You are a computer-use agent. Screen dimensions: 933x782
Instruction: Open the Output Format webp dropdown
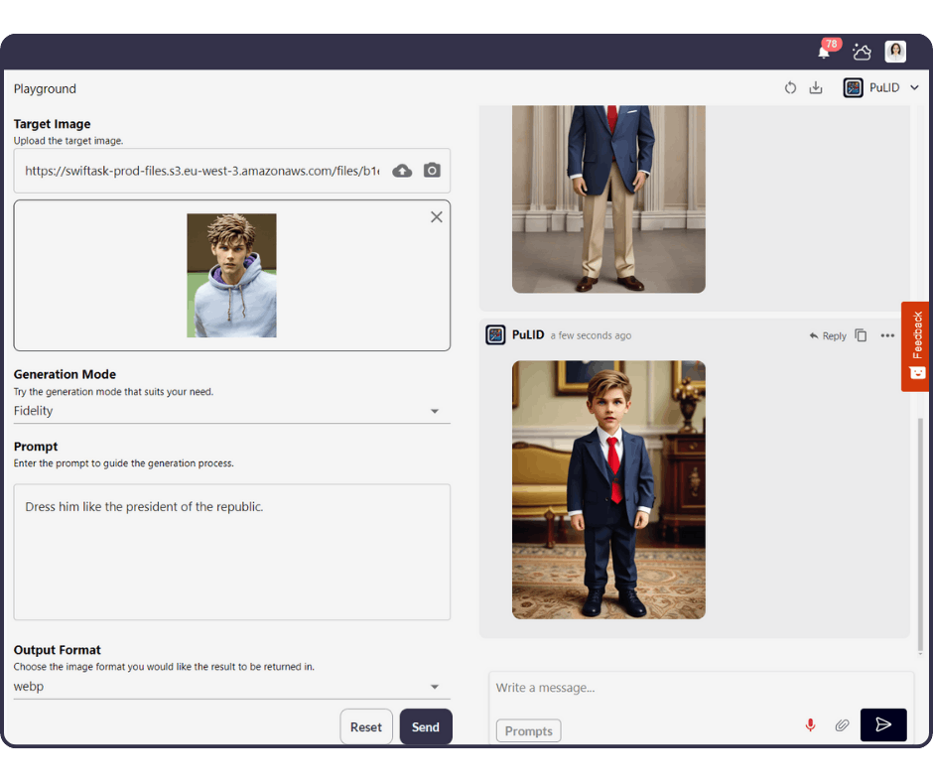434,687
